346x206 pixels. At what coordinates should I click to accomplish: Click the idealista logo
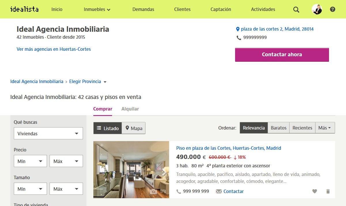pyautogui.click(x=24, y=9)
